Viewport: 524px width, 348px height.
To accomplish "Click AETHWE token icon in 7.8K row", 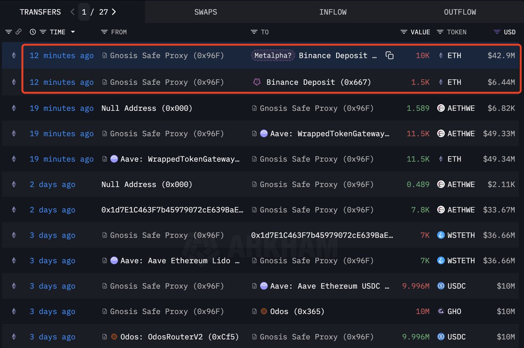I will [x=441, y=210].
